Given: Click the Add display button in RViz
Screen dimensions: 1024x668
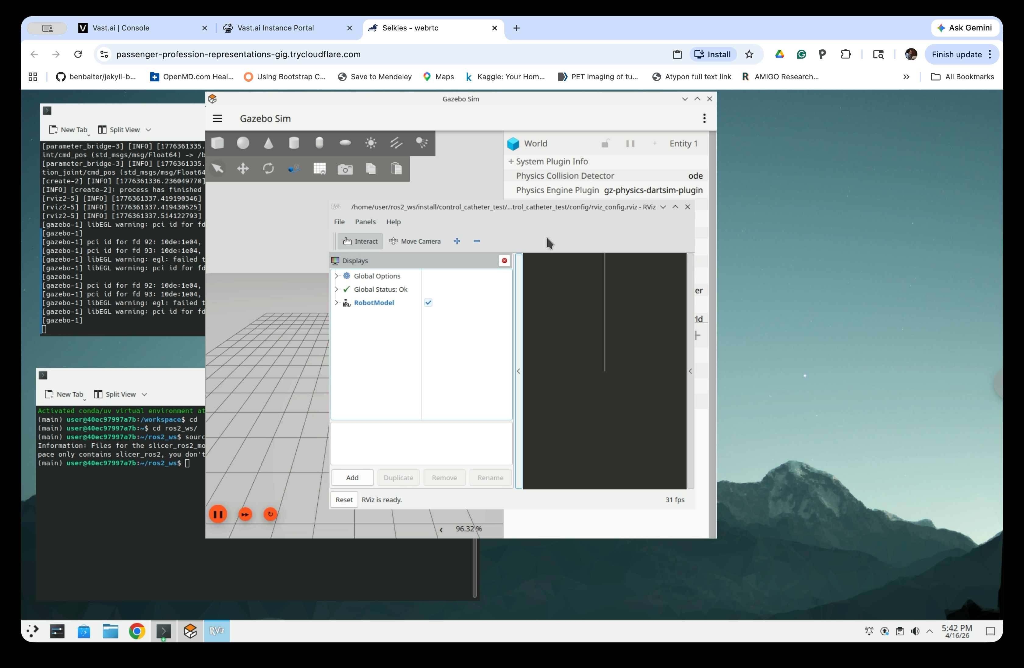Looking at the screenshot, I should [x=352, y=477].
